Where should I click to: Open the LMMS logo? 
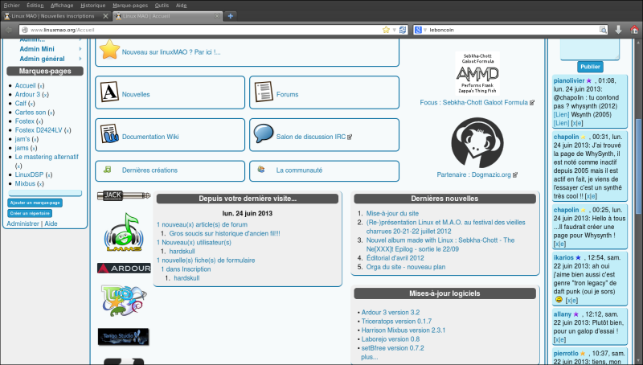(124, 232)
